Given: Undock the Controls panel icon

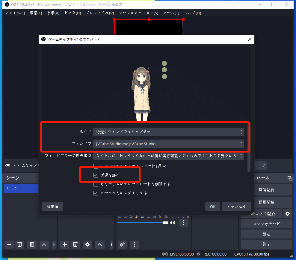Looking at the screenshot, I should [x=290, y=178].
